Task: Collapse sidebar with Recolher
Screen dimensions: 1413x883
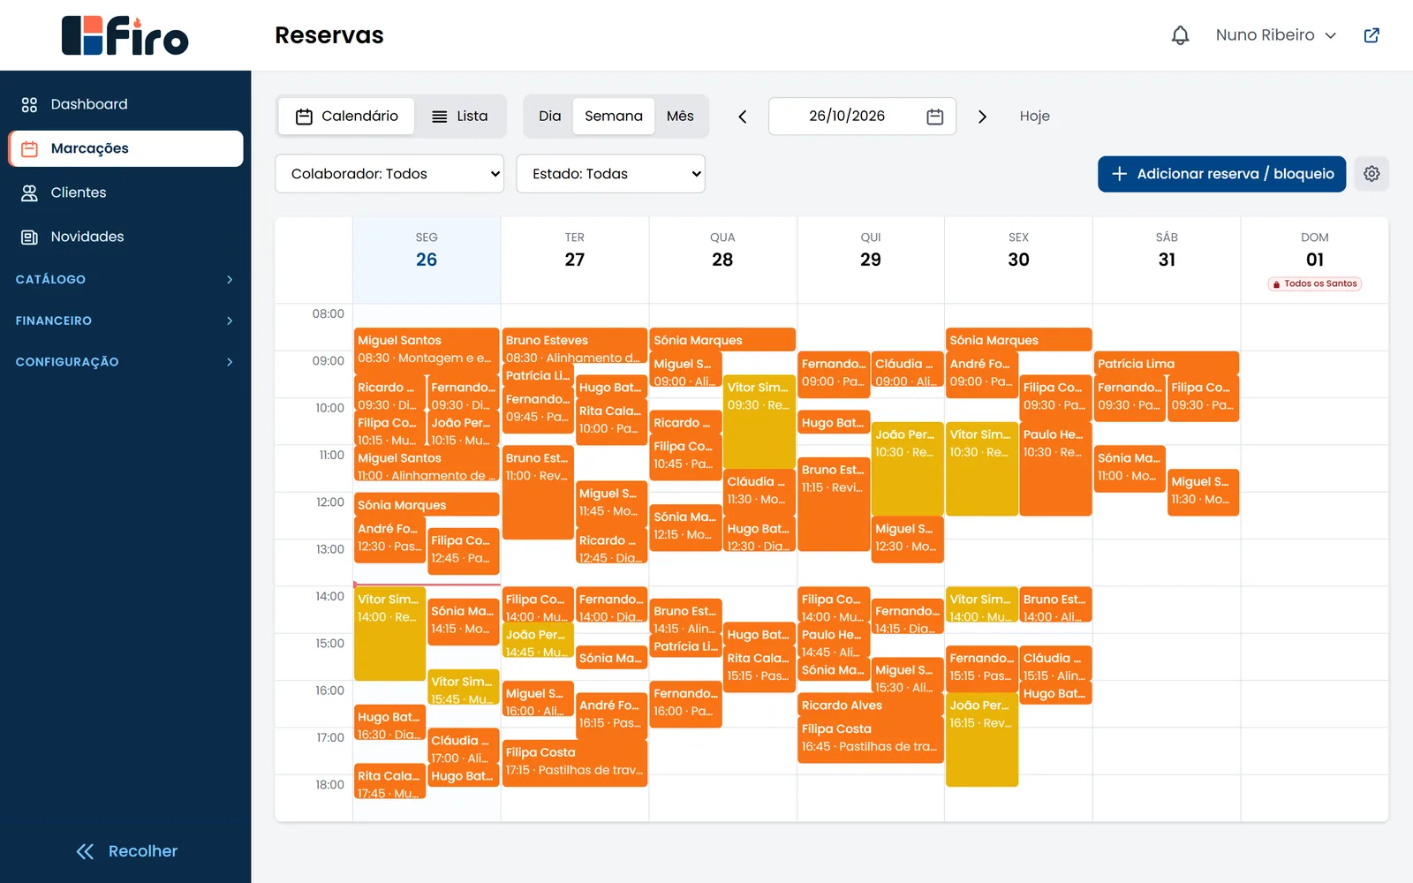Action: coord(126,851)
